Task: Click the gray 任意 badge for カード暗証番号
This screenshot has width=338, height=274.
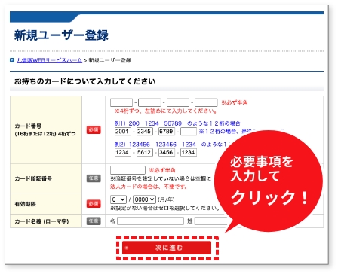Action: pyautogui.click(x=94, y=178)
